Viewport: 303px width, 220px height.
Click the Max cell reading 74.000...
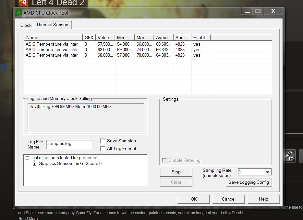pyautogui.click(x=144, y=50)
